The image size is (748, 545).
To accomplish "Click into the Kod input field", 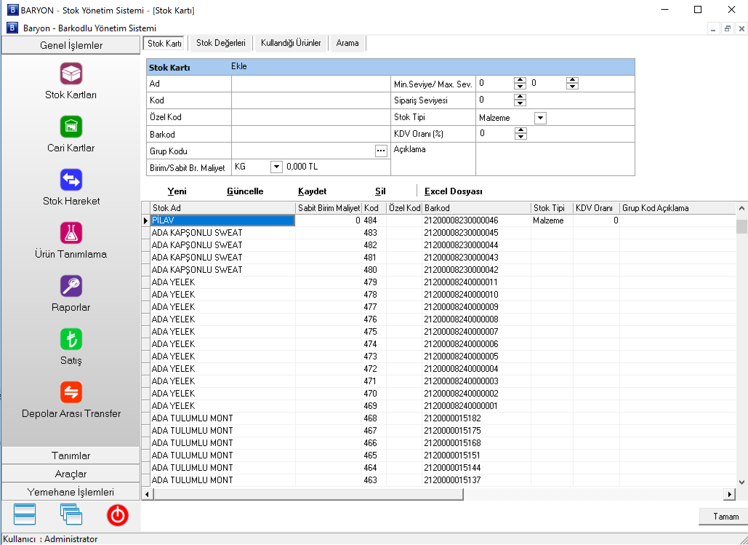I will [311, 100].
